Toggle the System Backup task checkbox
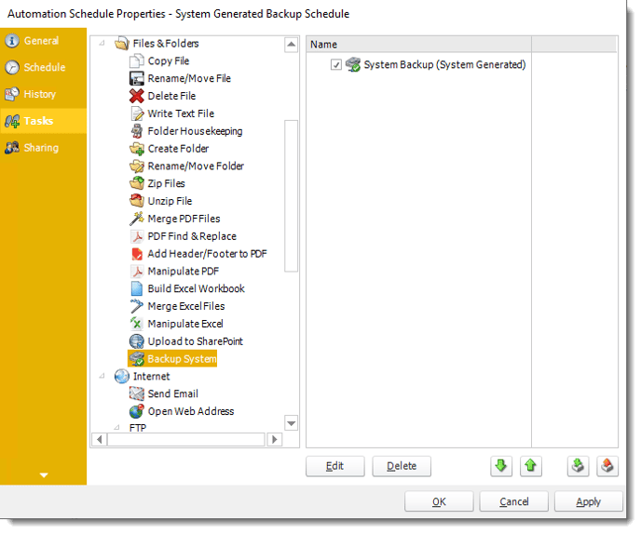The height and width of the screenshot is (533, 641). (336, 65)
